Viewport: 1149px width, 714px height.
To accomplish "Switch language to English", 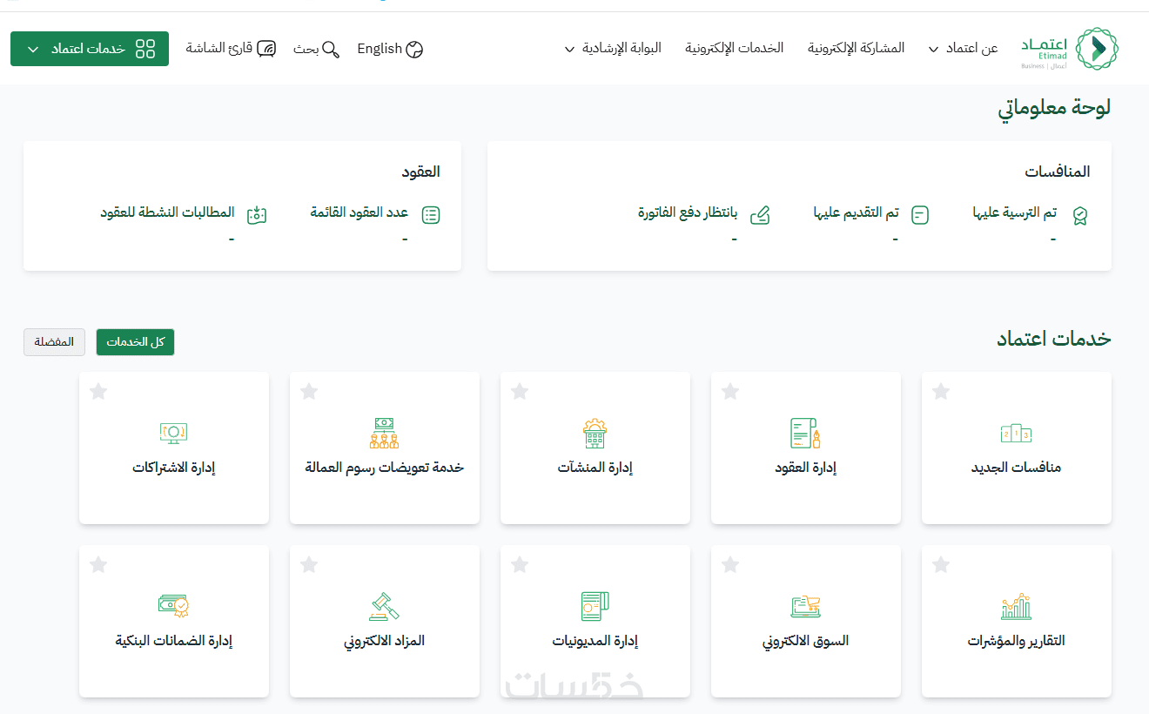I will click(390, 50).
